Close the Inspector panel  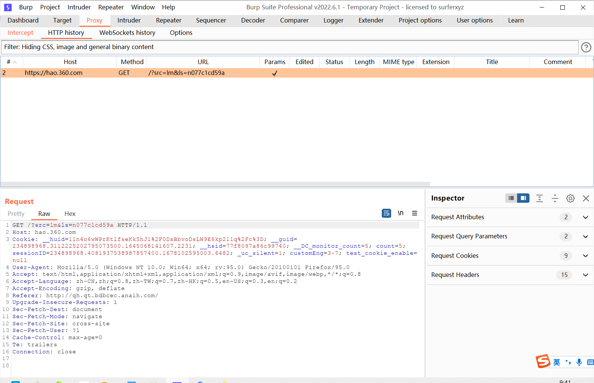[586, 198]
